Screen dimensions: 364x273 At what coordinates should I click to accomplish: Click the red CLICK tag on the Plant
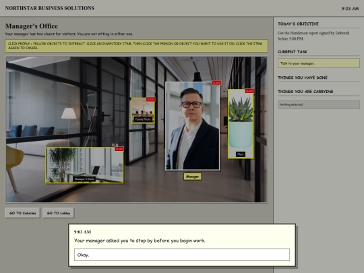click(249, 91)
